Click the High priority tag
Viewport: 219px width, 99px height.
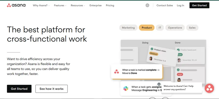point(180,74)
